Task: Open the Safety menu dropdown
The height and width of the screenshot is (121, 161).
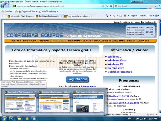Action: (142, 16)
